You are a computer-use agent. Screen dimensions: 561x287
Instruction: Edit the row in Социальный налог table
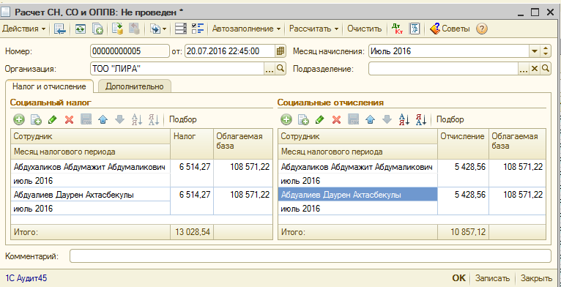point(53,119)
